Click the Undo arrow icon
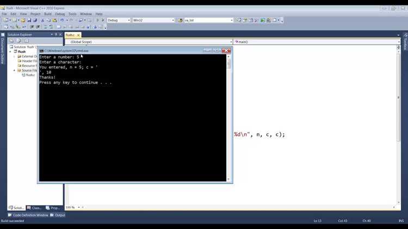The height and width of the screenshot is (229, 408). pyautogui.click(x=62, y=20)
